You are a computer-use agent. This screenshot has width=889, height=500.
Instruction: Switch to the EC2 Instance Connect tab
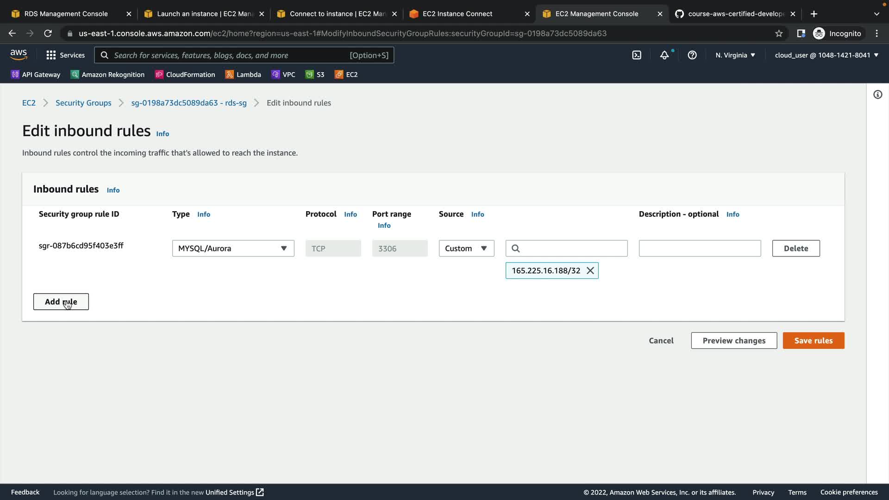457,14
